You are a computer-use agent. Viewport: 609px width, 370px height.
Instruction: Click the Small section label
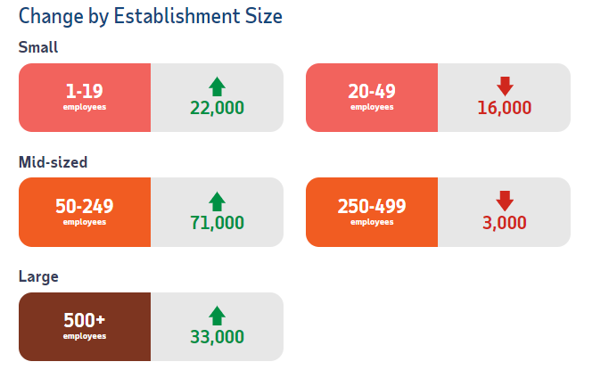[x=38, y=47]
